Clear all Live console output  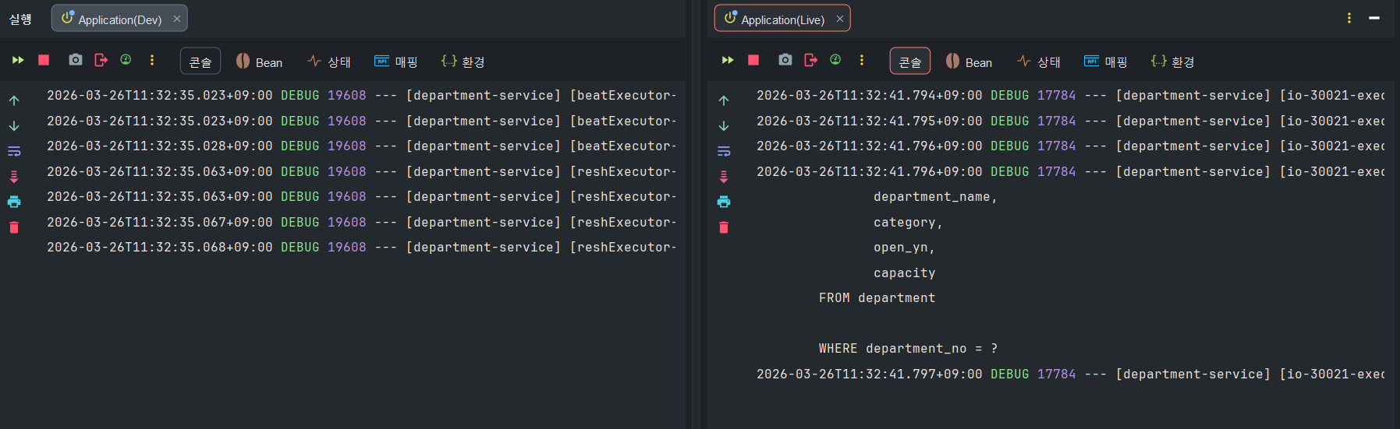(x=724, y=227)
